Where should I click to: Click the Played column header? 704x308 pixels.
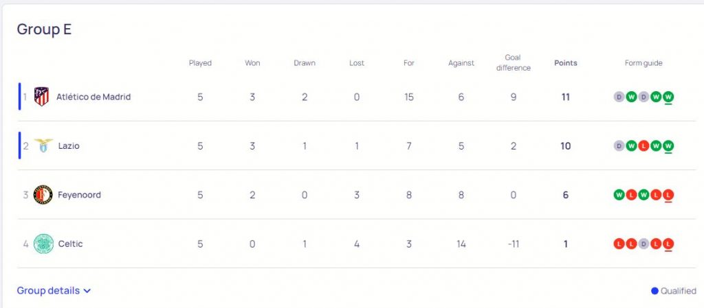click(x=200, y=63)
